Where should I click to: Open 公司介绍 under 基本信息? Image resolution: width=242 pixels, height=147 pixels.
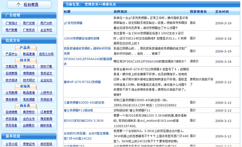(12, 144)
